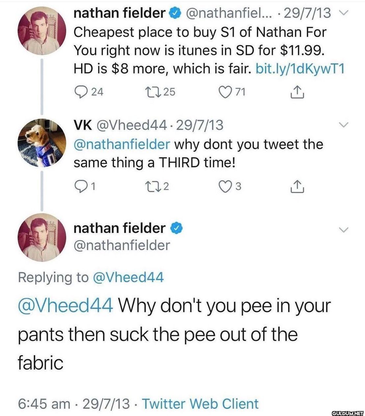Image resolution: width=365 pixels, height=416 pixels.
Task: Expand options chevron on VK's tweet
Action: point(343,125)
